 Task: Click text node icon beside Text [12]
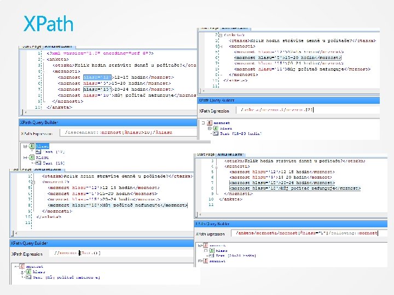(38, 152)
